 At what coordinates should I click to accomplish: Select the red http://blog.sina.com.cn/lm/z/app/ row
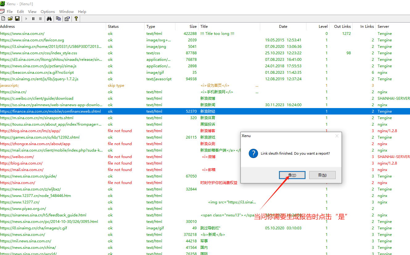(205, 131)
